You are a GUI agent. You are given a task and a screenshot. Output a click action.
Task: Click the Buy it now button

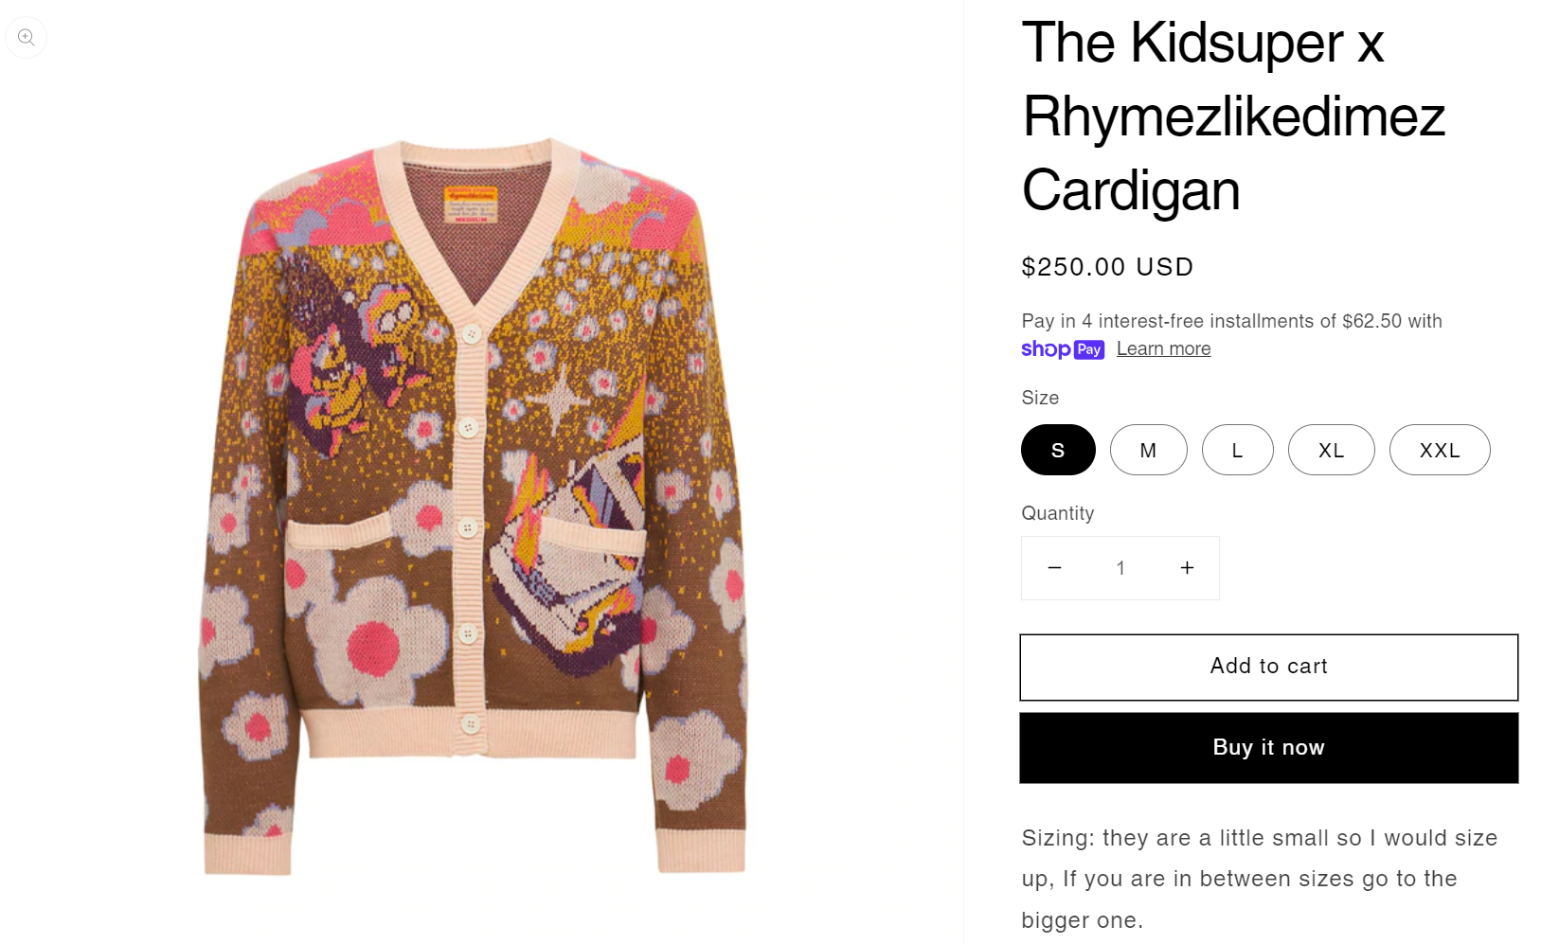(1268, 748)
